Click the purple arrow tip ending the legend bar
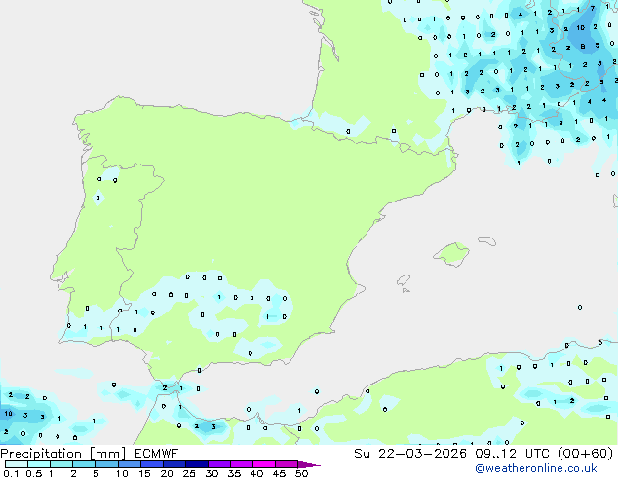 coord(309,464)
